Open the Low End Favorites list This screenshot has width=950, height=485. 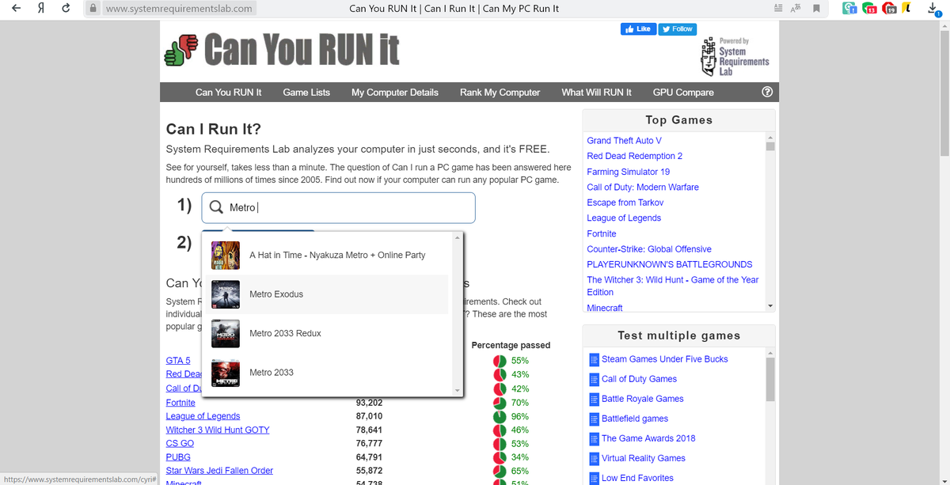[637, 478]
